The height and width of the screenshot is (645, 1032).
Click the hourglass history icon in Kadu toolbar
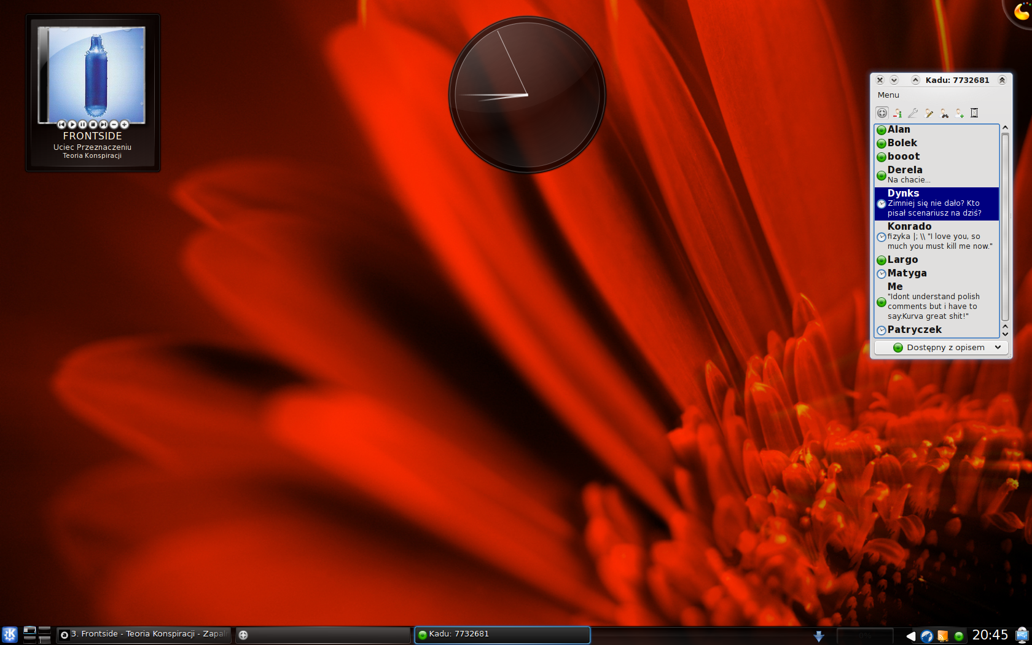coord(974,113)
